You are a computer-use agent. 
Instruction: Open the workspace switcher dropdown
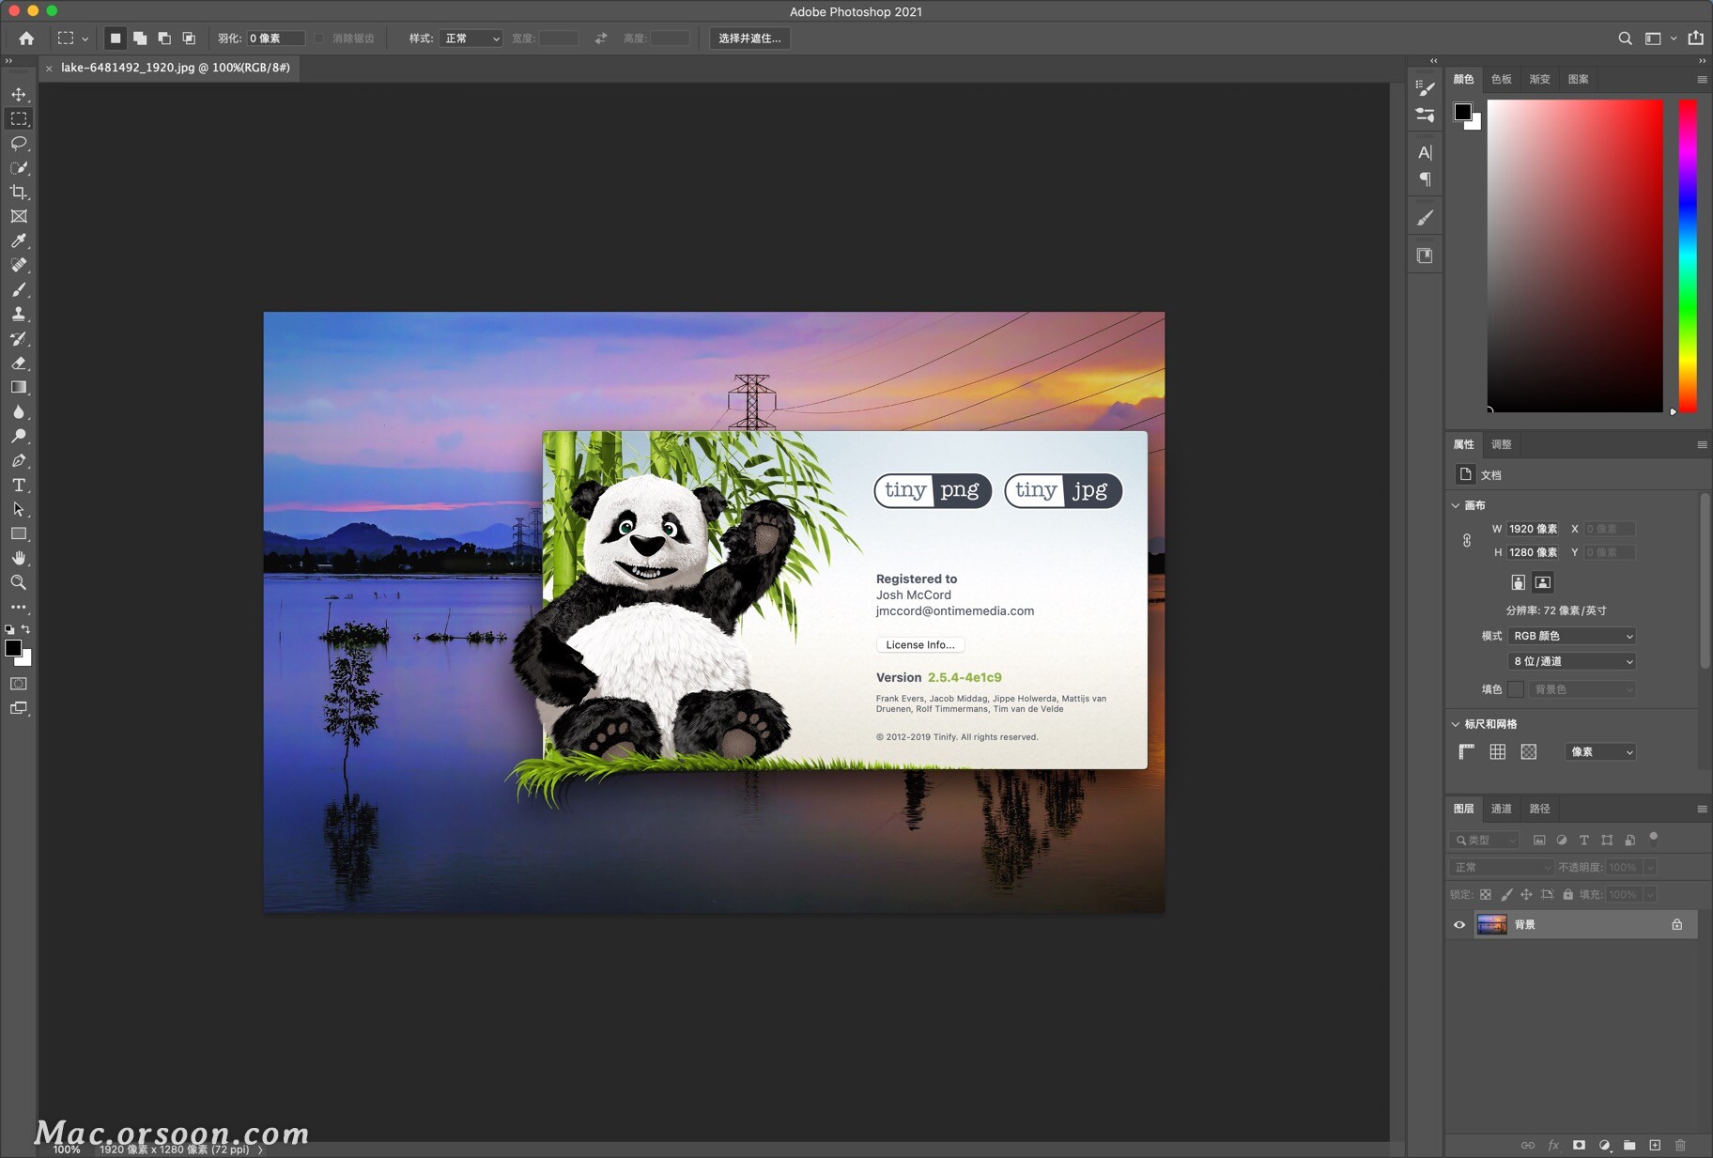coord(1659,39)
